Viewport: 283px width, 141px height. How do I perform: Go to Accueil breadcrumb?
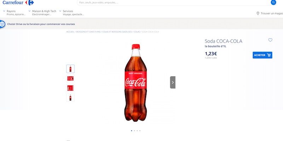(x=70, y=32)
